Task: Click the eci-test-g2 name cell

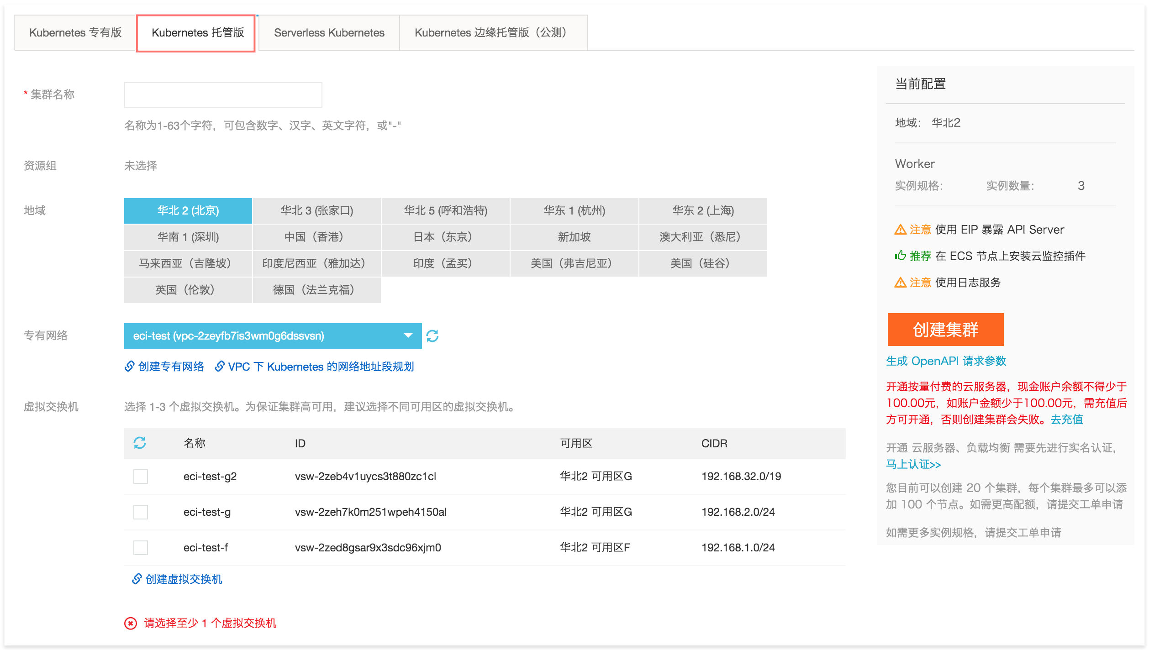Action: pos(210,477)
